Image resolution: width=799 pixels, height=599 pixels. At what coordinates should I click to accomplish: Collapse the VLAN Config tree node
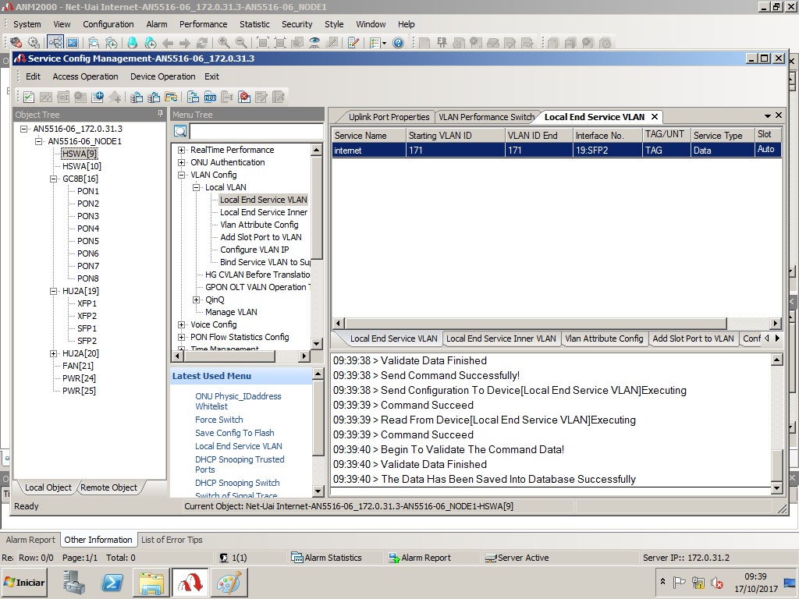click(182, 175)
